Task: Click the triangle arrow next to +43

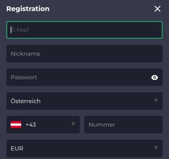Action: coord(73,124)
